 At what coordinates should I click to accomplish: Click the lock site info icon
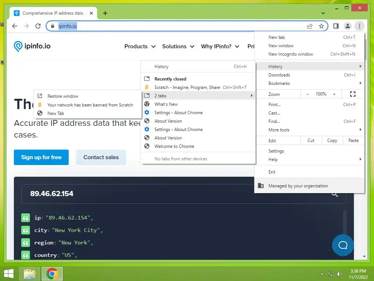[53, 26]
